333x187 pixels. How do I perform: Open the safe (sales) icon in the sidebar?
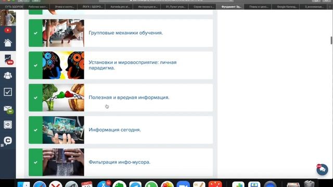[8, 125]
